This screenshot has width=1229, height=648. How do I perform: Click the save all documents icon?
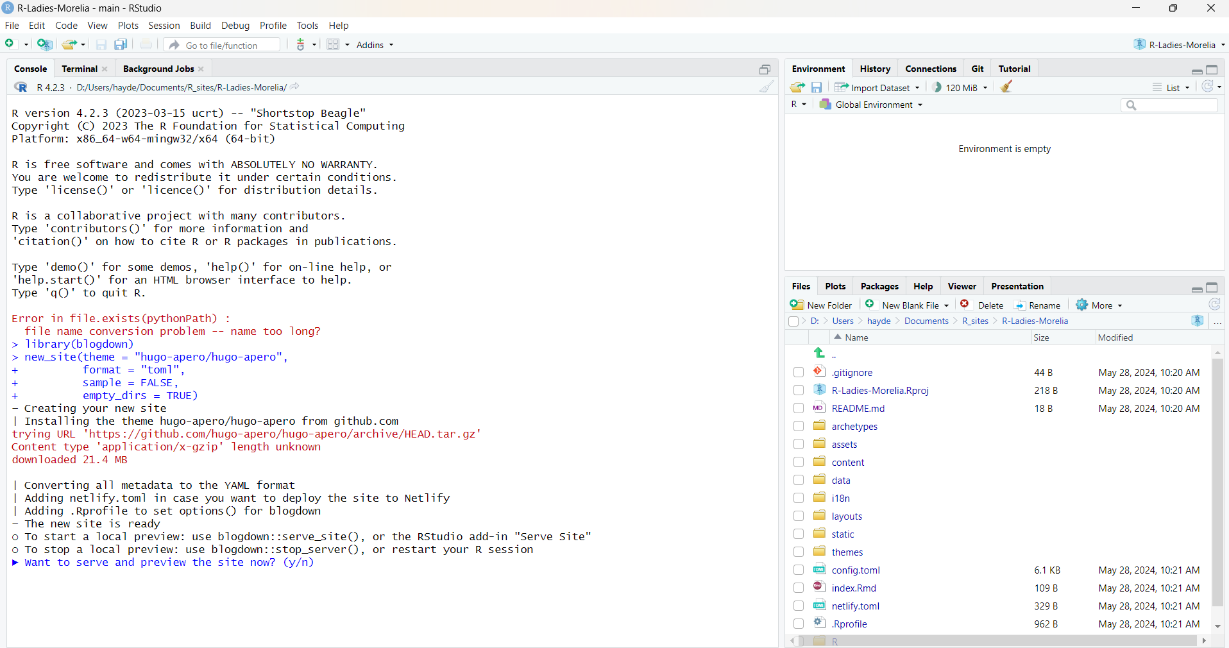click(x=121, y=44)
